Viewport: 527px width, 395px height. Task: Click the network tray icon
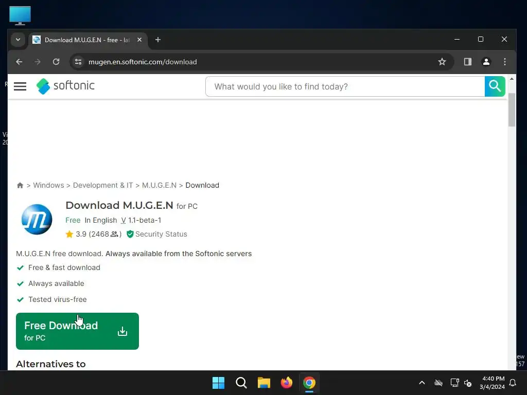click(x=454, y=383)
